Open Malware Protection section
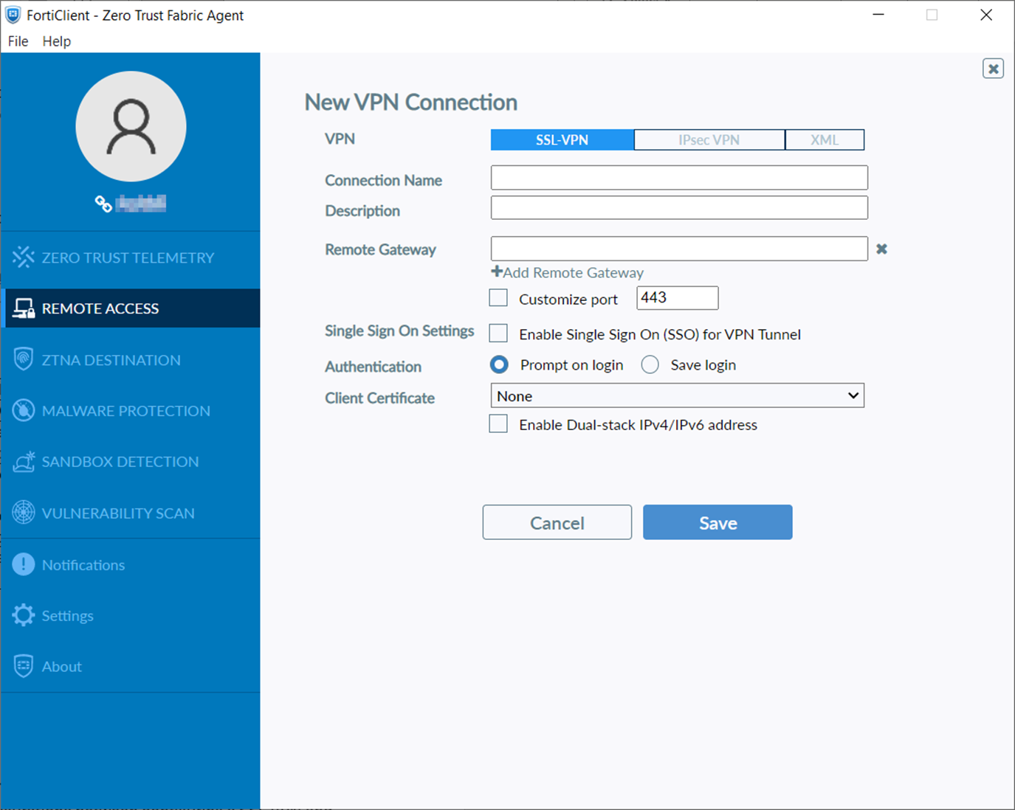This screenshot has width=1015, height=810. [x=23, y=410]
